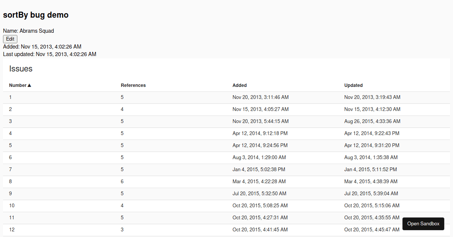Select Updated date 'Apr 12, 2014, 9:31:20 PM'
The width and height of the screenshot is (453, 237).
pyautogui.click(x=372, y=146)
